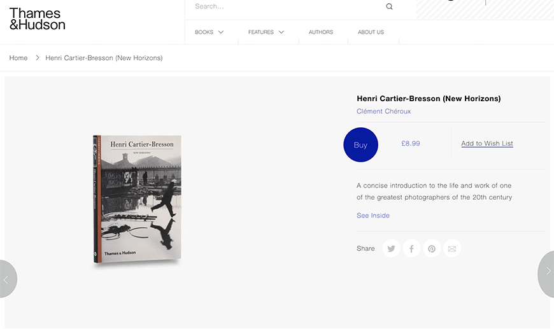Image resolution: width=554 pixels, height=329 pixels.
Task: Open the See Inside link
Action: coord(373,215)
